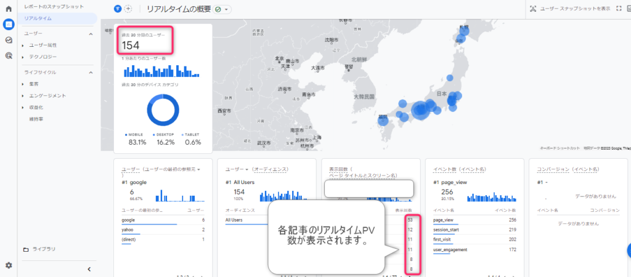Select リアルタイム in the sidebar

click(x=38, y=18)
